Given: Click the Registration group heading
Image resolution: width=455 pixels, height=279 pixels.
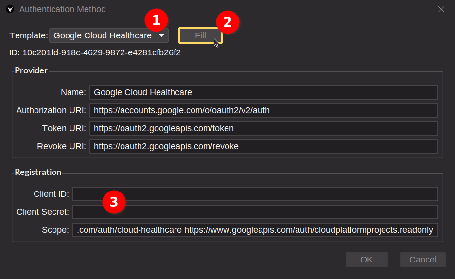Looking at the screenshot, I should (38, 172).
